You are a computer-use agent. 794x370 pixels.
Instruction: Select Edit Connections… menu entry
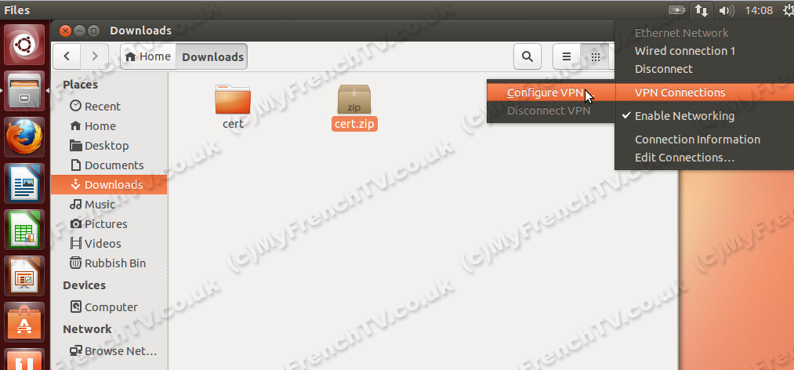[684, 158]
